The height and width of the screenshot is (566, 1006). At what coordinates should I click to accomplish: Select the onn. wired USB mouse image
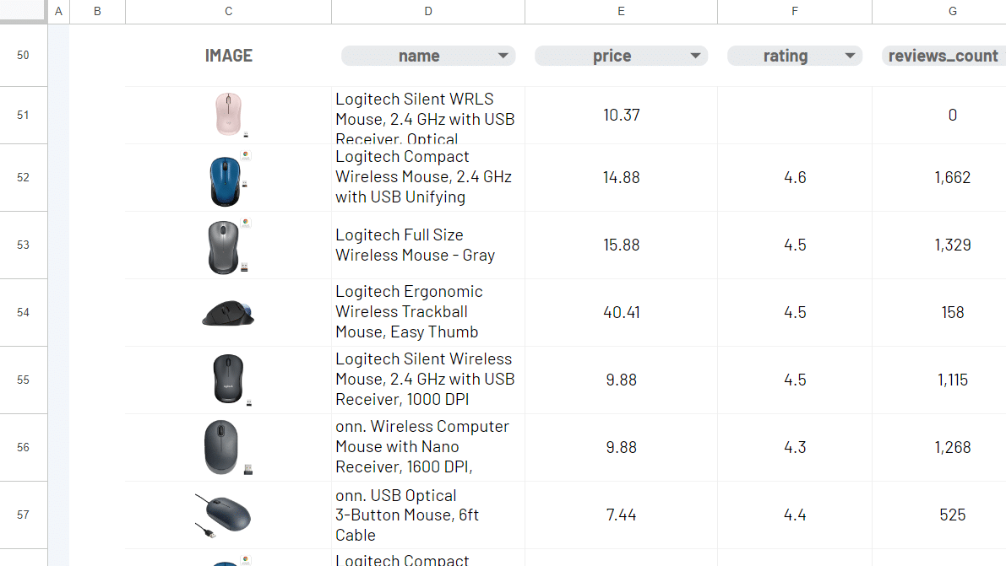(x=223, y=515)
